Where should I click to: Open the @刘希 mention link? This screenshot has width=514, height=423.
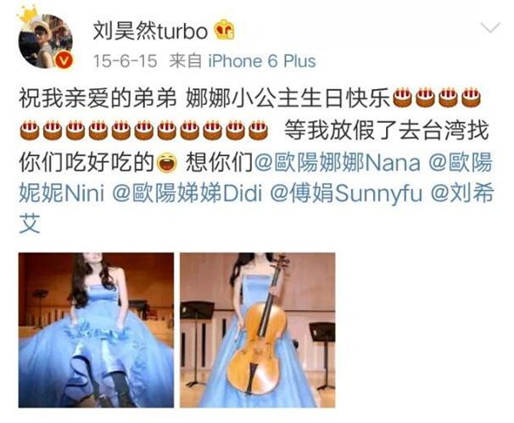462,193
